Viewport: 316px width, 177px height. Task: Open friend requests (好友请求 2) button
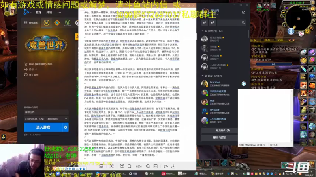[219, 131]
